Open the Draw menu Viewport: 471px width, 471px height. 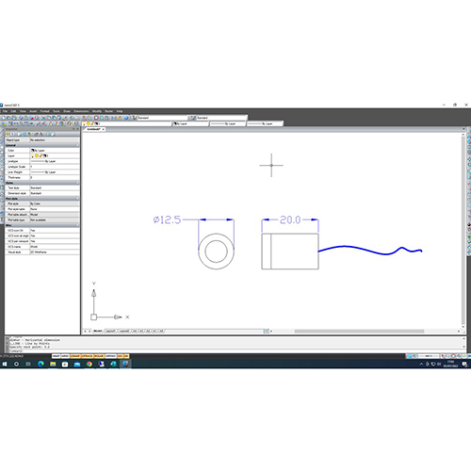[x=67, y=111]
